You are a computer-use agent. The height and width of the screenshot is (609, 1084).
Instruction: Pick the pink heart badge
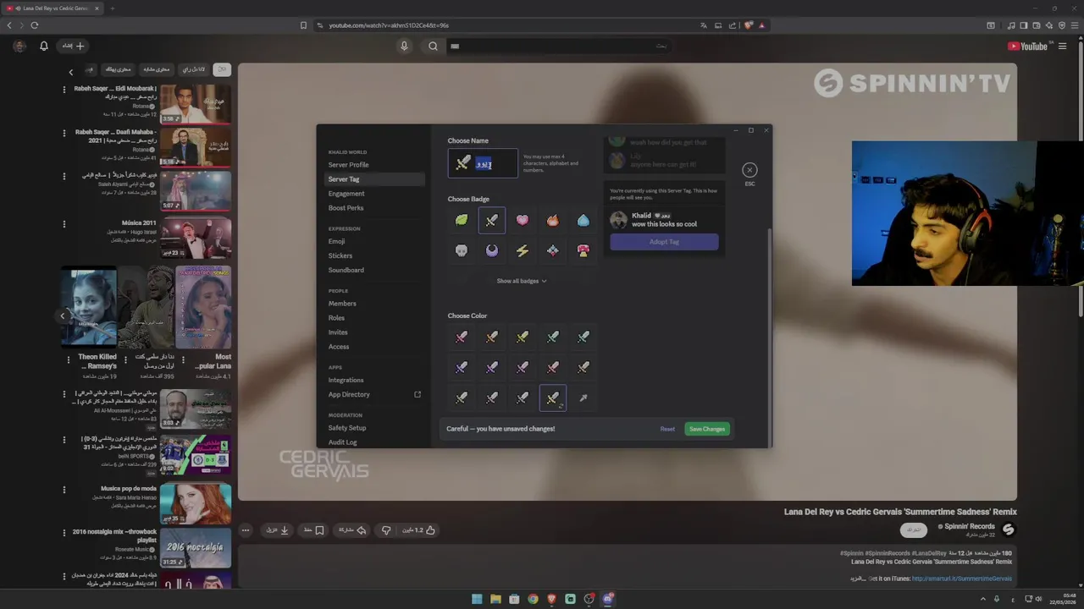[523, 220]
